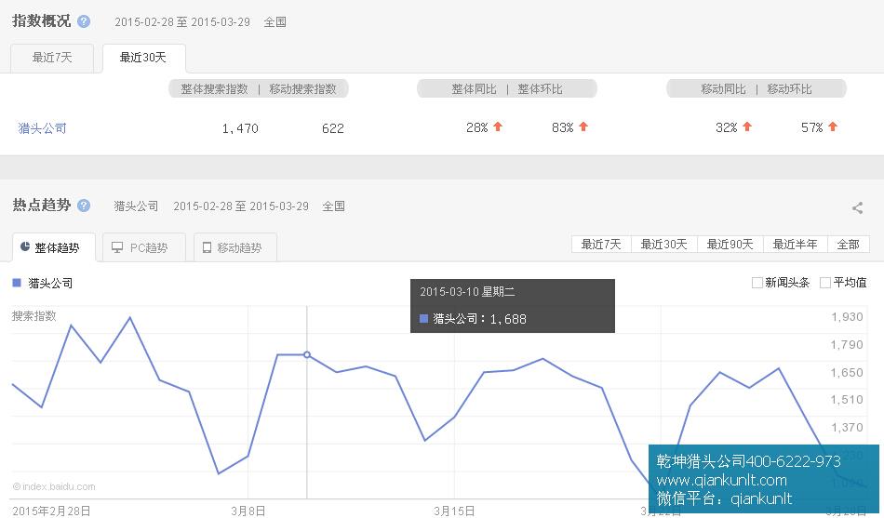Viewport: 884px width, 518px height.
Task: Select 最近半年 trend range
Action: pyautogui.click(x=795, y=245)
